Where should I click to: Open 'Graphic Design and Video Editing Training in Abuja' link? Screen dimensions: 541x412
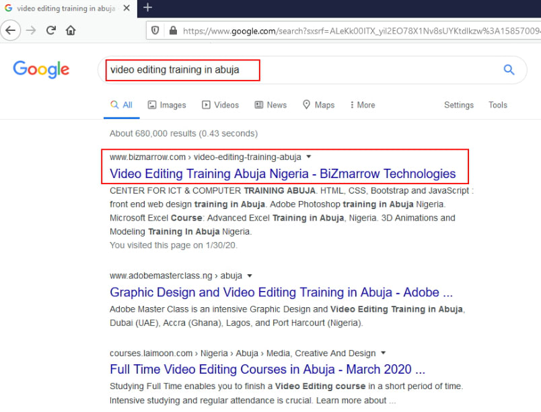point(281,292)
